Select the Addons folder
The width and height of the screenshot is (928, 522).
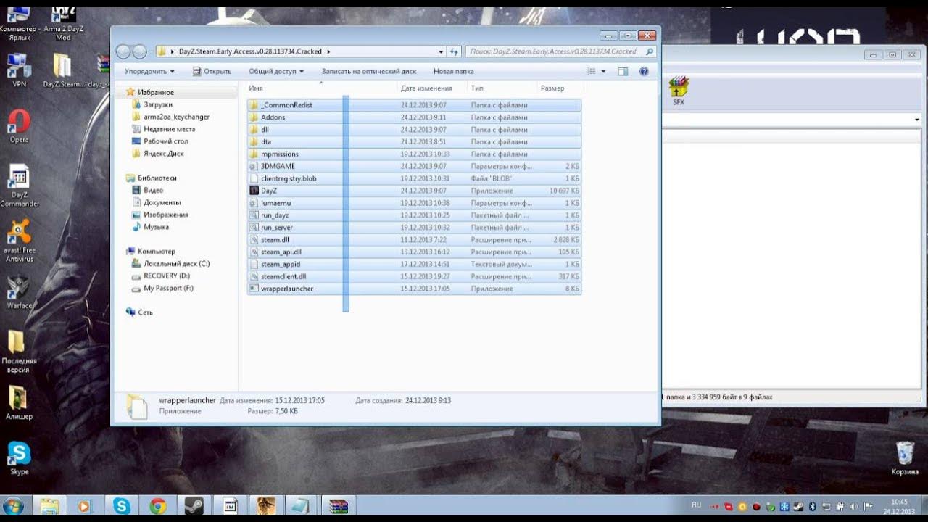(x=414, y=117)
